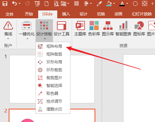This screenshot has height=122, width=155.
Task: Click the Save icon in quick access toolbar
Action: (5, 4)
